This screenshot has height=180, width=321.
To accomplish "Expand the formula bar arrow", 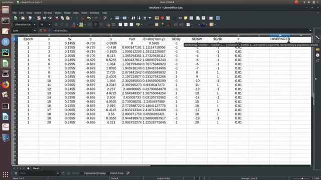I will pos(310,30).
